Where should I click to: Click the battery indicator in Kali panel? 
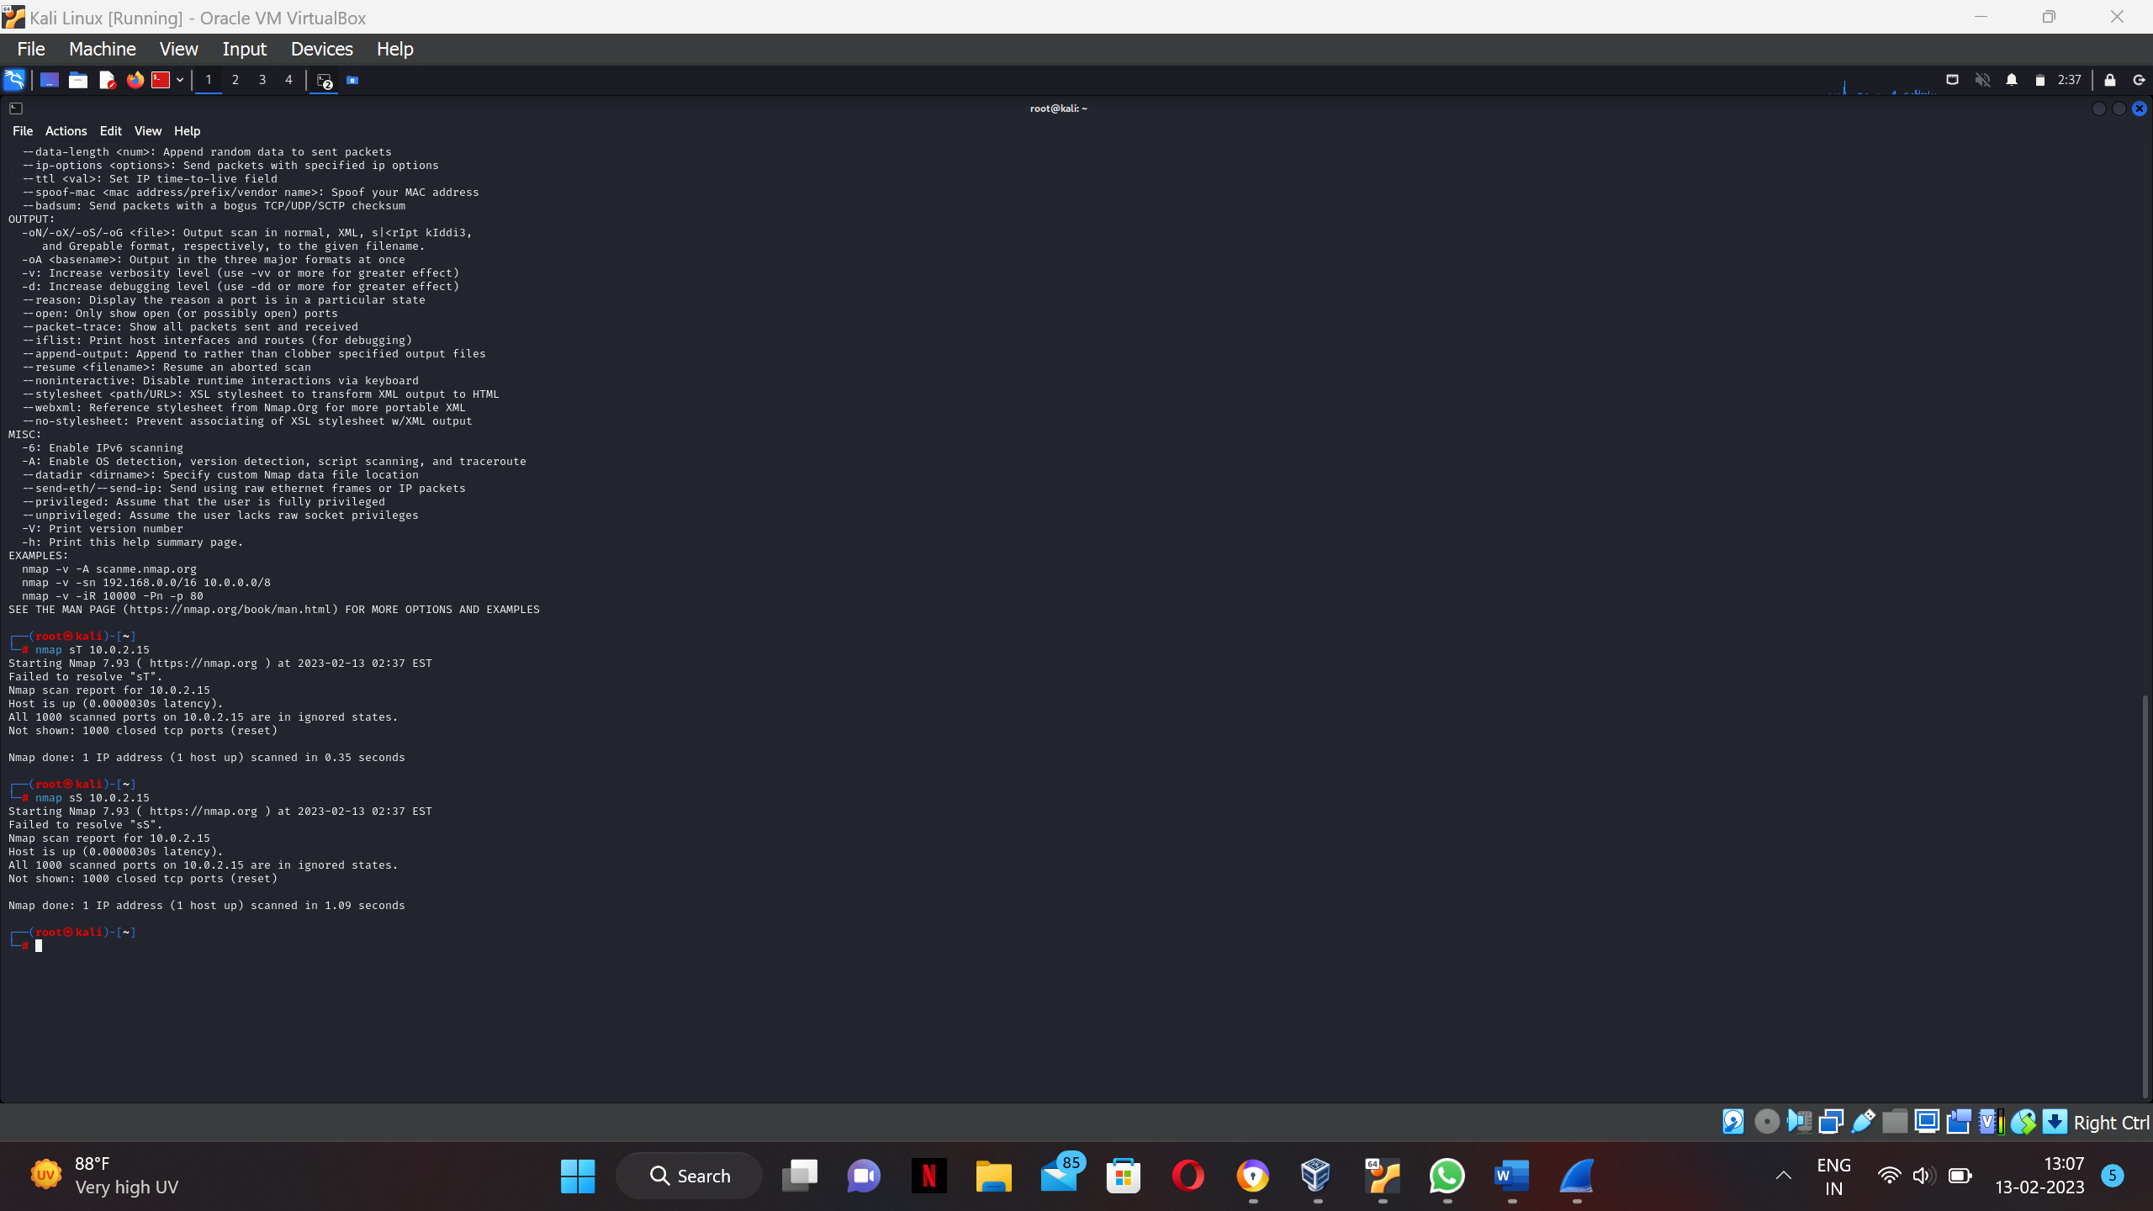(x=2039, y=80)
